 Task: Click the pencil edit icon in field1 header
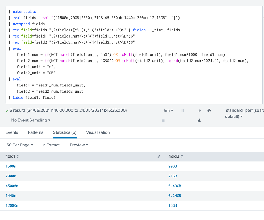click(159, 157)
